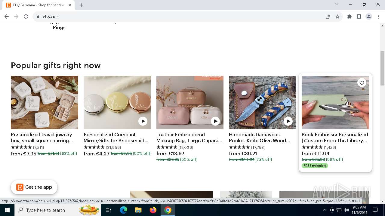Screen dimensions: 385x216
Task: Play the Compact Mirror listing video
Action: click(143, 121)
